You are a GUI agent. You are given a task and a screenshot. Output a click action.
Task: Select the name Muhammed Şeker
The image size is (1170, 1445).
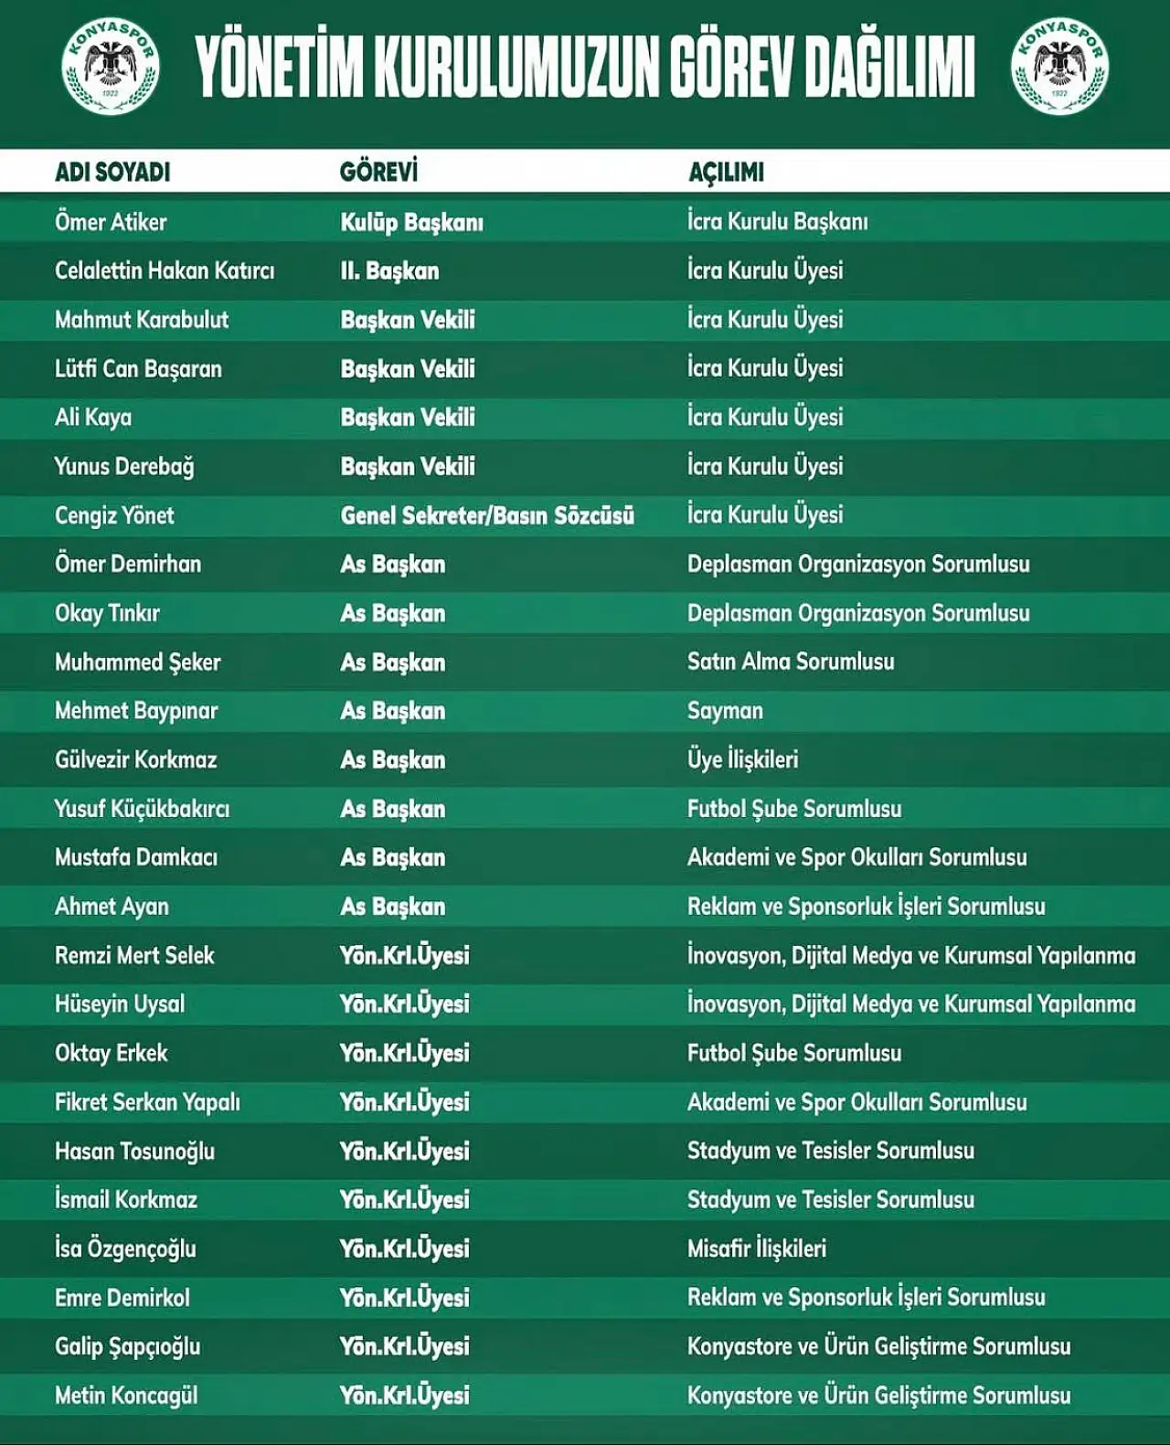click(138, 662)
